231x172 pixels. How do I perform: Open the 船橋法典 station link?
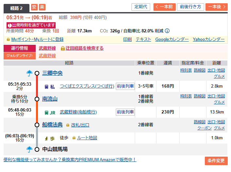click(x=52, y=125)
